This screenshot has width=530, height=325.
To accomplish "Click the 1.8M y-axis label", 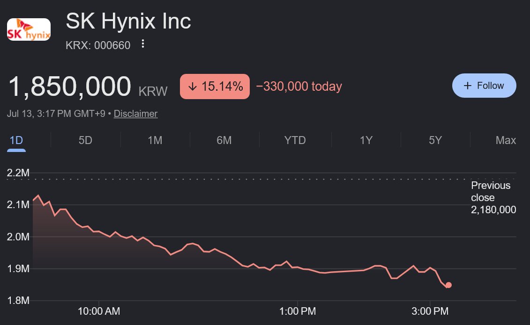I will [x=18, y=300].
